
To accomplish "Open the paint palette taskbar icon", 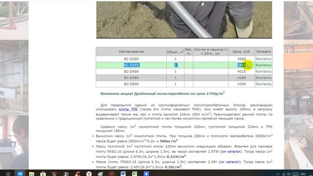I will click(100, 174).
